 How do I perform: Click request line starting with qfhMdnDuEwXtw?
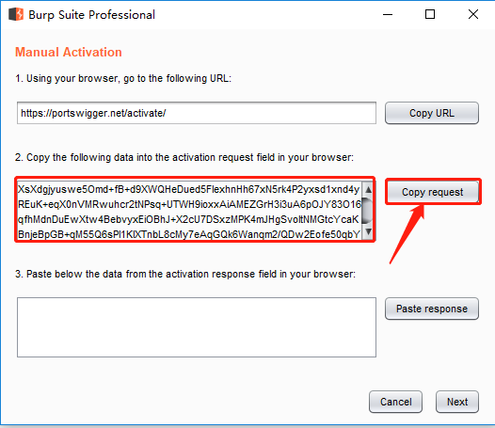pos(188,219)
